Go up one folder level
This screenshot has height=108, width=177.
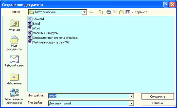tap(101, 12)
